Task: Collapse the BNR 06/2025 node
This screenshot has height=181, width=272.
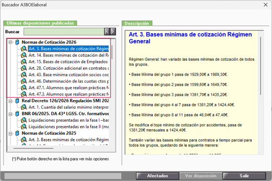Action: [x=10, y=114]
